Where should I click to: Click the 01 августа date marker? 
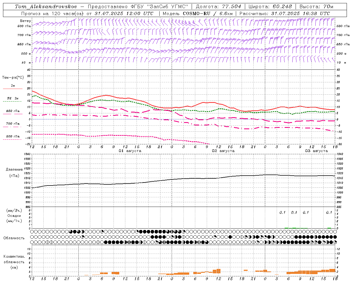[130, 151]
